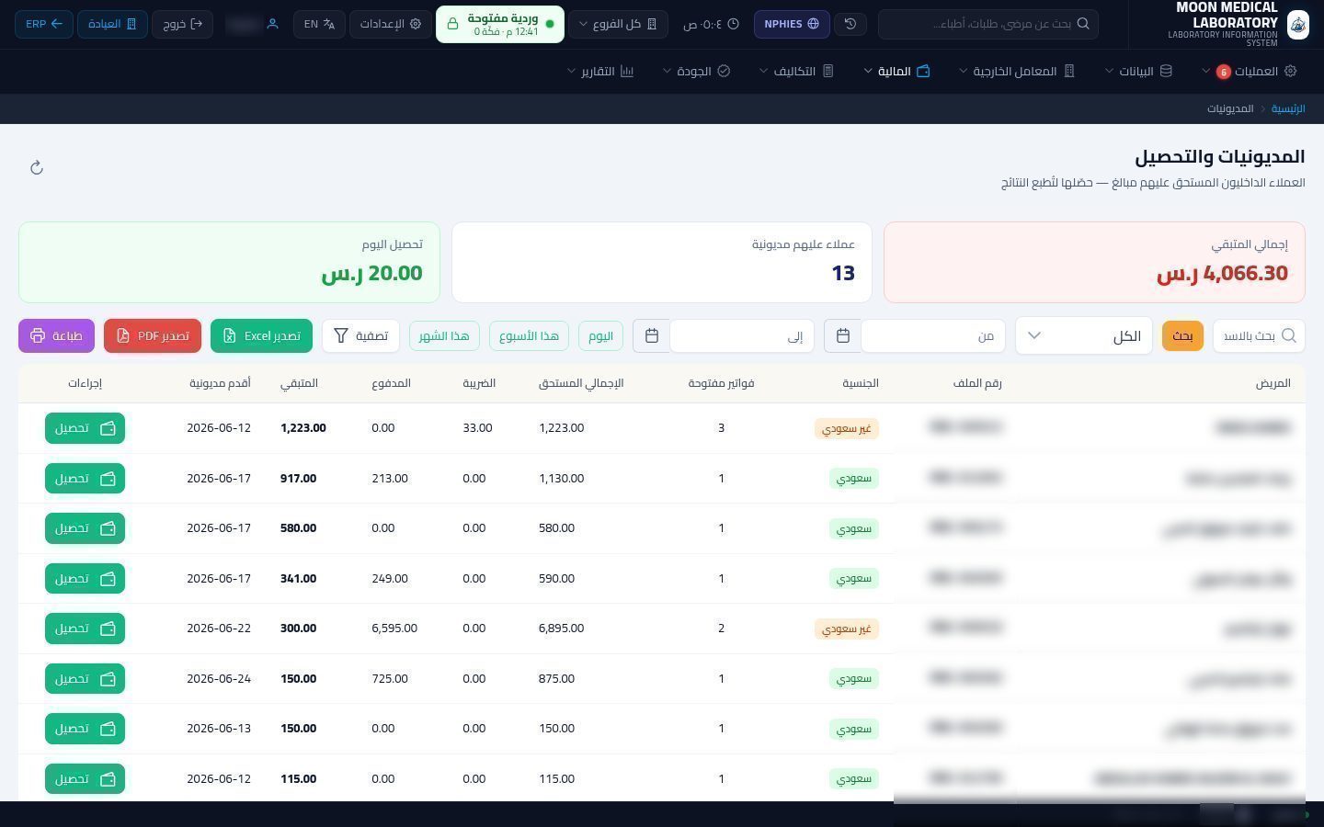
Task: Click the "من" start date field
Action: [x=933, y=336]
